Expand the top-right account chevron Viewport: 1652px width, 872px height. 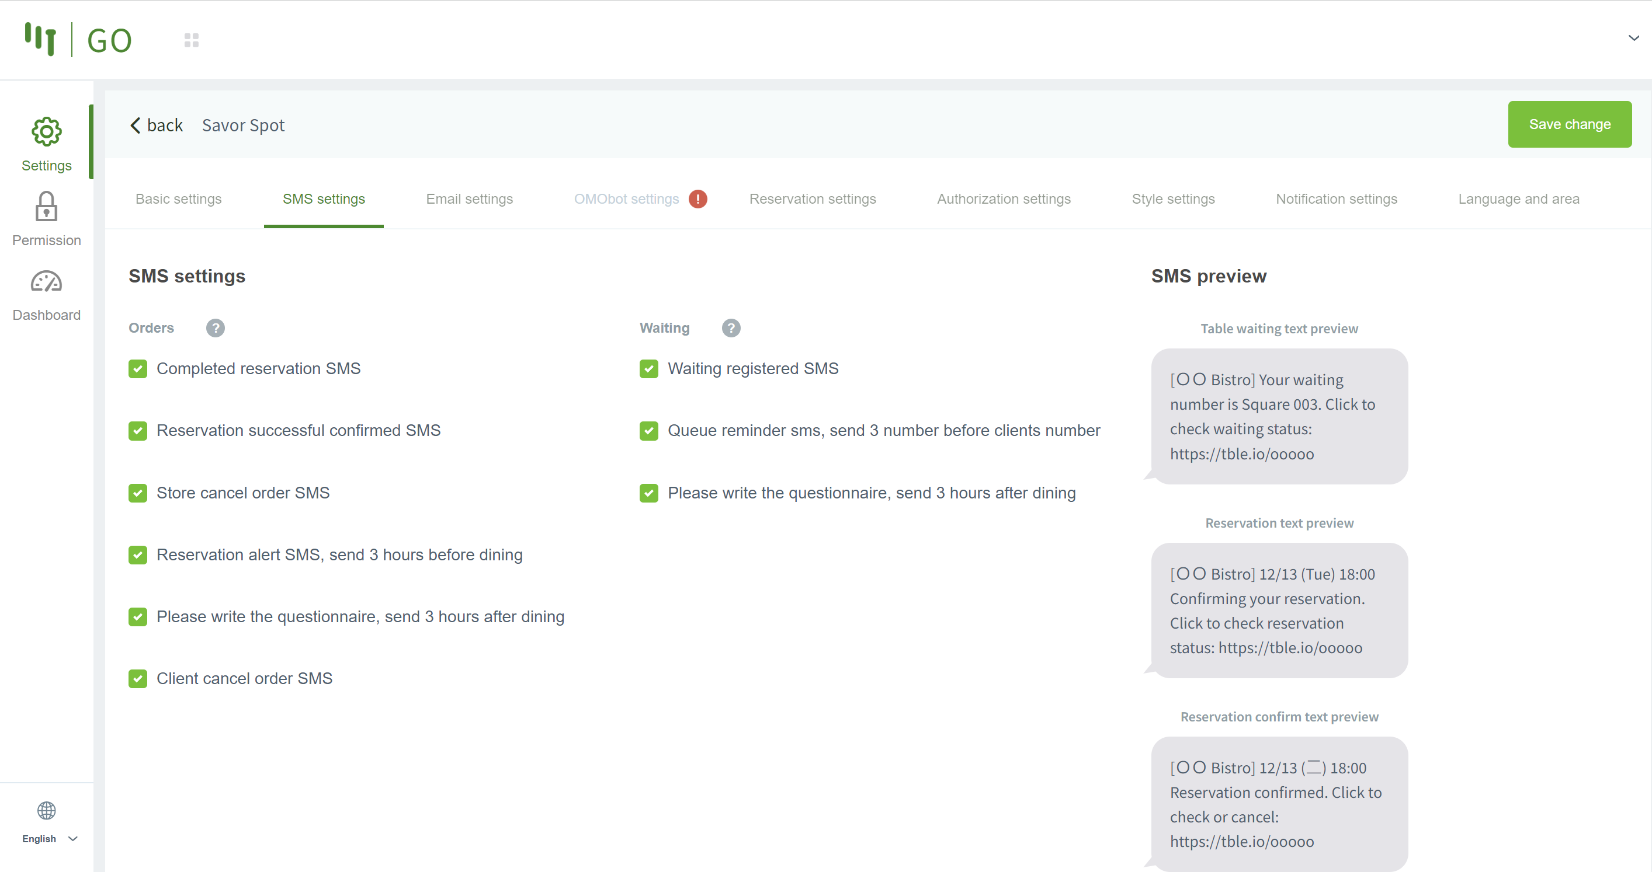click(1633, 39)
